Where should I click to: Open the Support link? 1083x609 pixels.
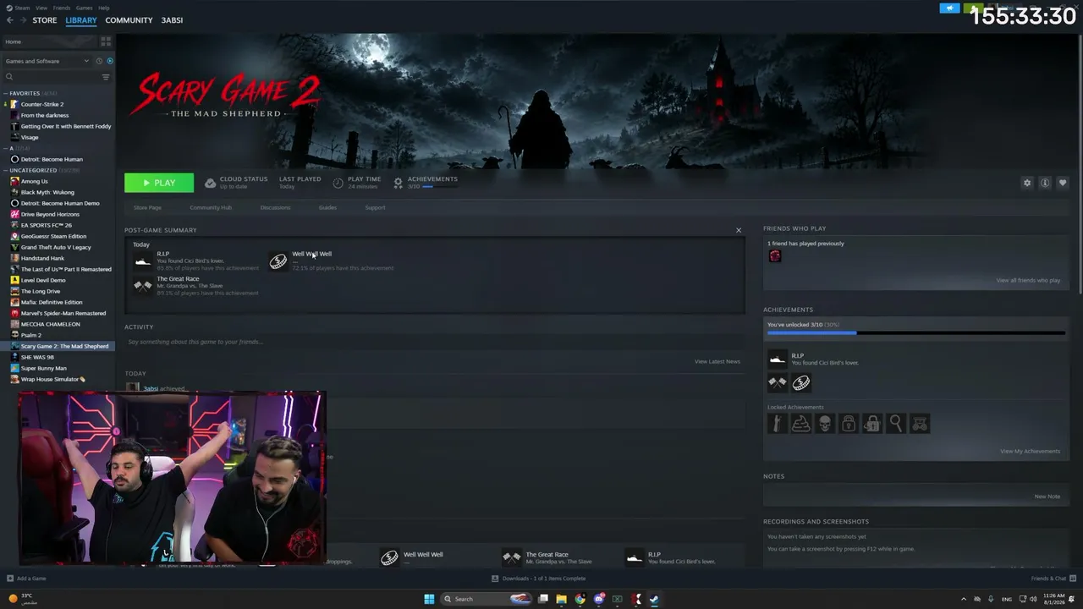[375, 207]
